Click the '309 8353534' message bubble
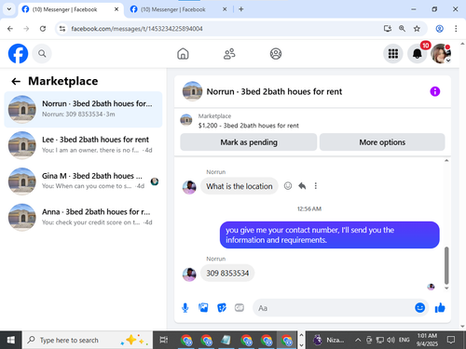The height and width of the screenshot is (349, 466). point(227,274)
